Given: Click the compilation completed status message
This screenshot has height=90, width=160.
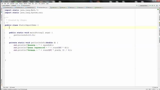Looking at the screenshot, I should point(15,89).
